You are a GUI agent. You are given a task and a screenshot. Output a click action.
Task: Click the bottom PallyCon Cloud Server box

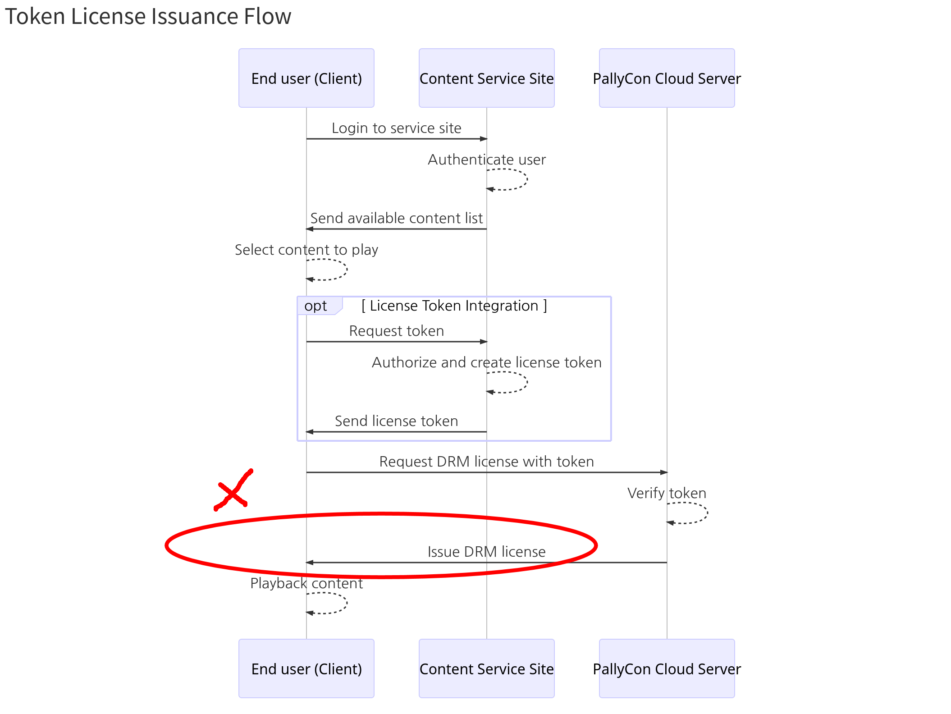pyautogui.click(x=667, y=668)
